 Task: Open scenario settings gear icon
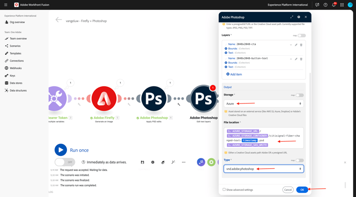(x=153, y=162)
